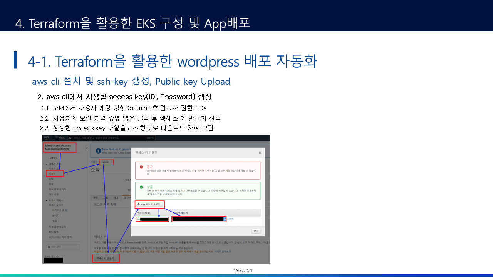The image size is (493, 277).
Task: Click the red 경고 warning icon
Action: [x=142, y=167]
